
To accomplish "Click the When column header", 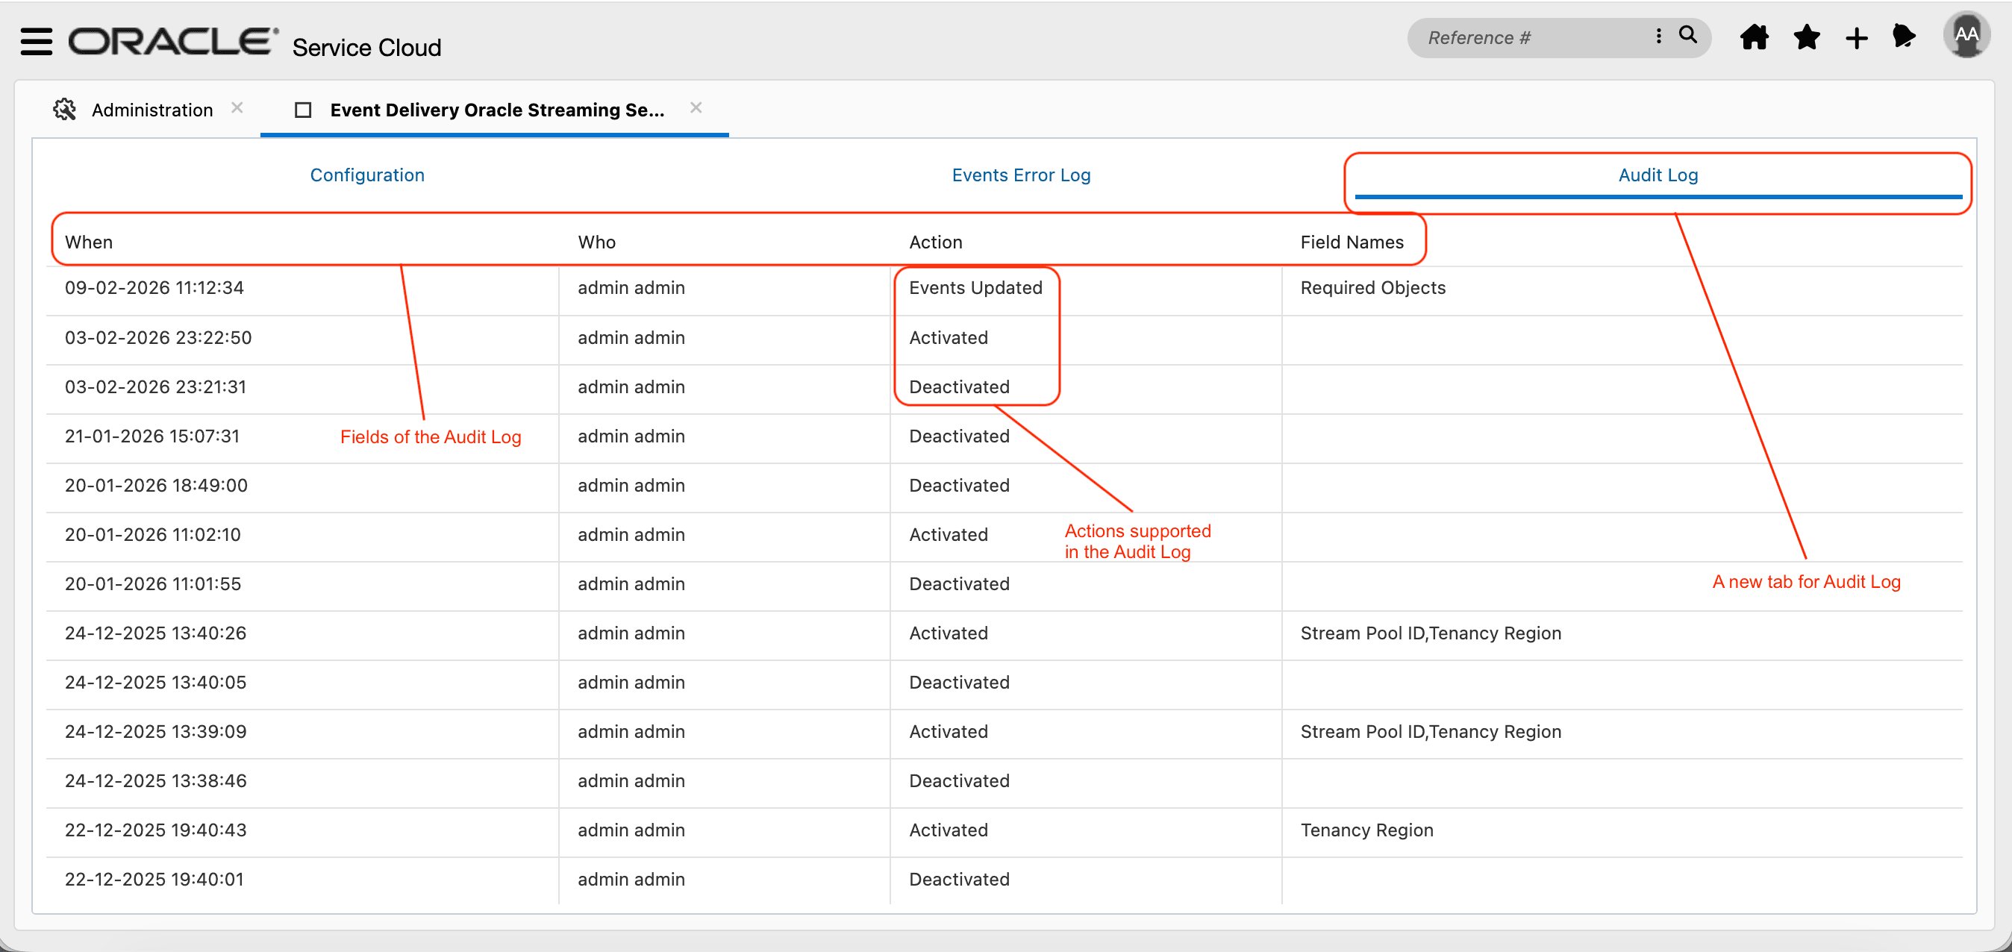I will [x=88, y=241].
